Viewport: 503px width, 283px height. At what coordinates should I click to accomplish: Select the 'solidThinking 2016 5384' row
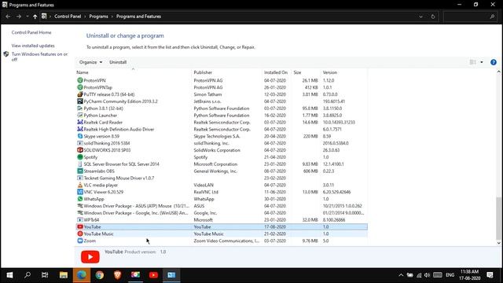(222, 143)
